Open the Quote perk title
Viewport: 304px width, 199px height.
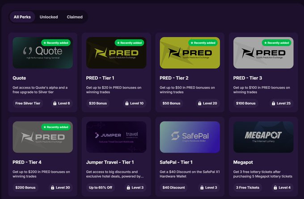19,78
